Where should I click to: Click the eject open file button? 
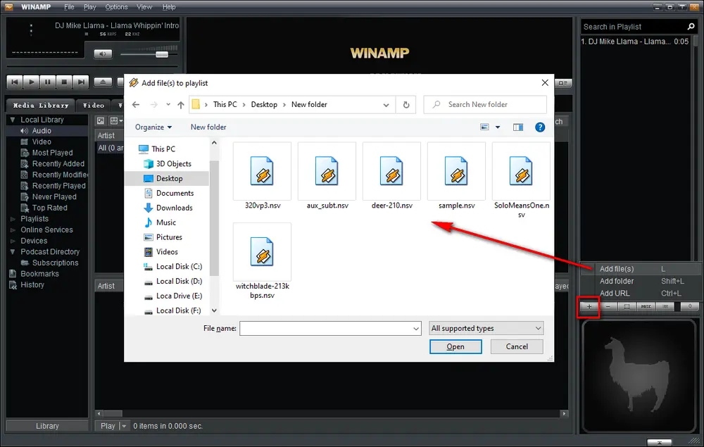pyautogui.click(x=103, y=82)
